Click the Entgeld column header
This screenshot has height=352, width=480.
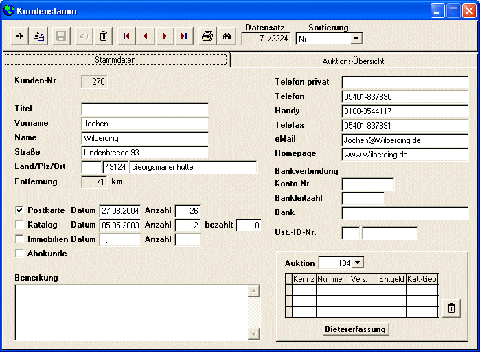[x=392, y=279]
